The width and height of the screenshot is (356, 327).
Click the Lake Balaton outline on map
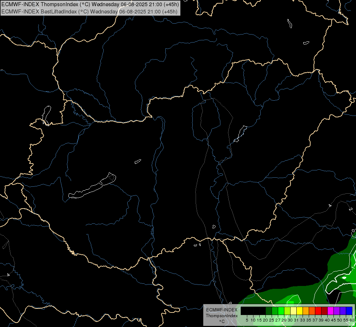[92, 186]
